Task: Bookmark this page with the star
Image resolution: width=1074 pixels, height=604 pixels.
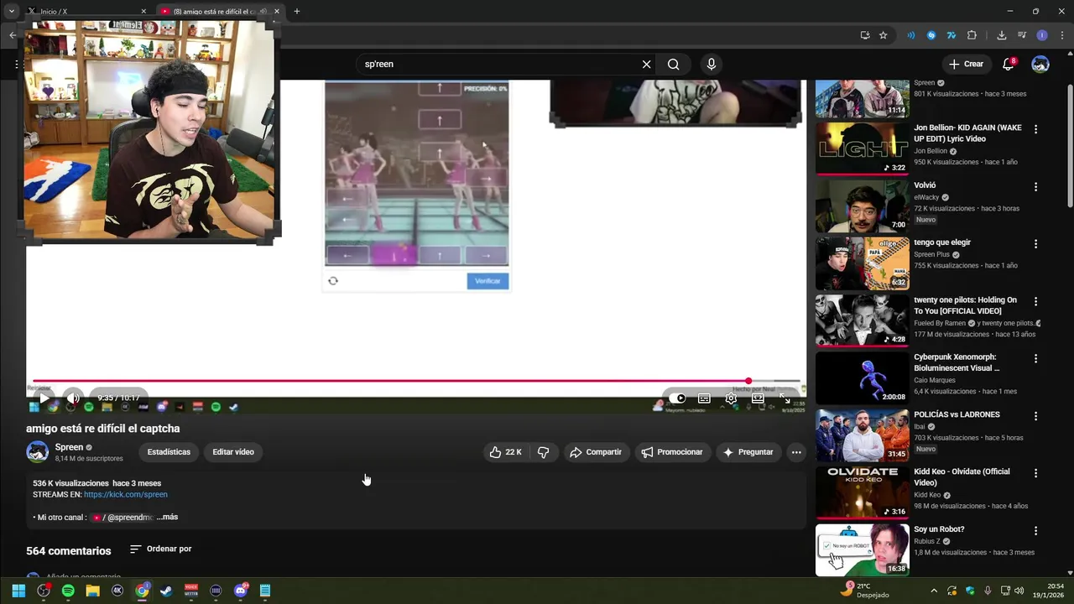Action: [x=883, y=35]
